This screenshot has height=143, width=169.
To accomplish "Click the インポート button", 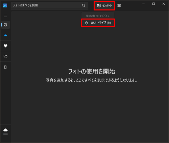I will (104, 6).
